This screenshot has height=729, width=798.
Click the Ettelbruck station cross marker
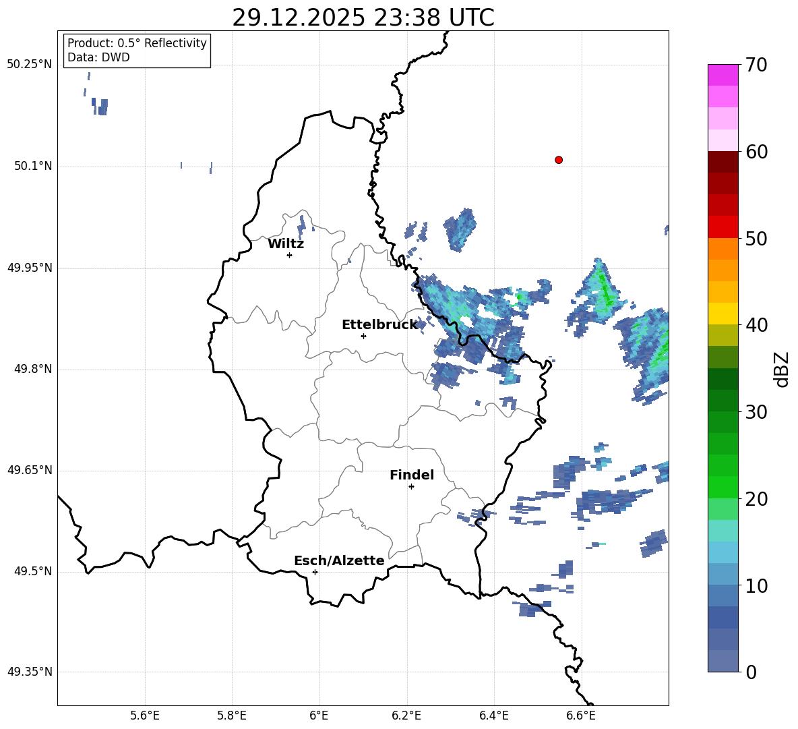(x=363, y=336)
